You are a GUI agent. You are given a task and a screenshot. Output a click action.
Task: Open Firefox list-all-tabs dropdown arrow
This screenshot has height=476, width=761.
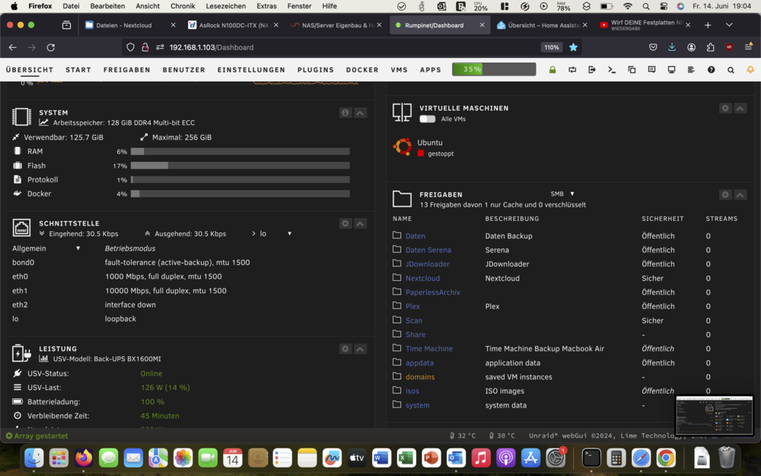click(729, 25)
